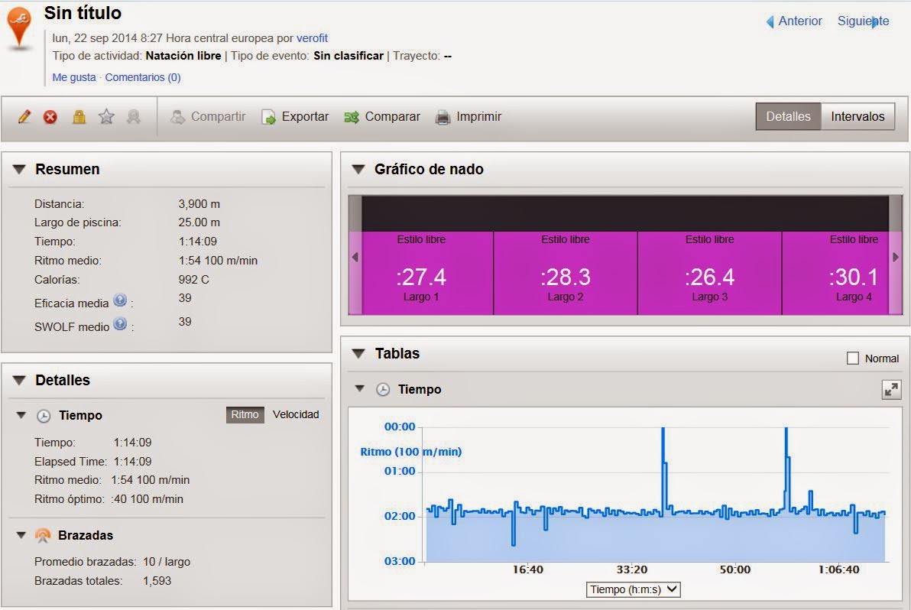This screenshot has width=911, height=610.
Task: Go to Siguiente activity link
Action: click(x=863, y=21)
